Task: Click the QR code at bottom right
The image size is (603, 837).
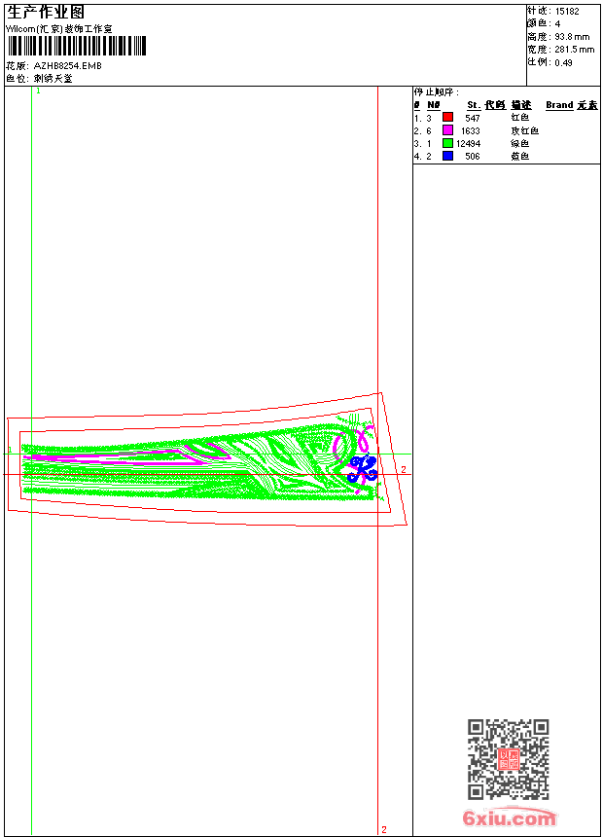Action: pyautogui.click(x=508, y=759)
